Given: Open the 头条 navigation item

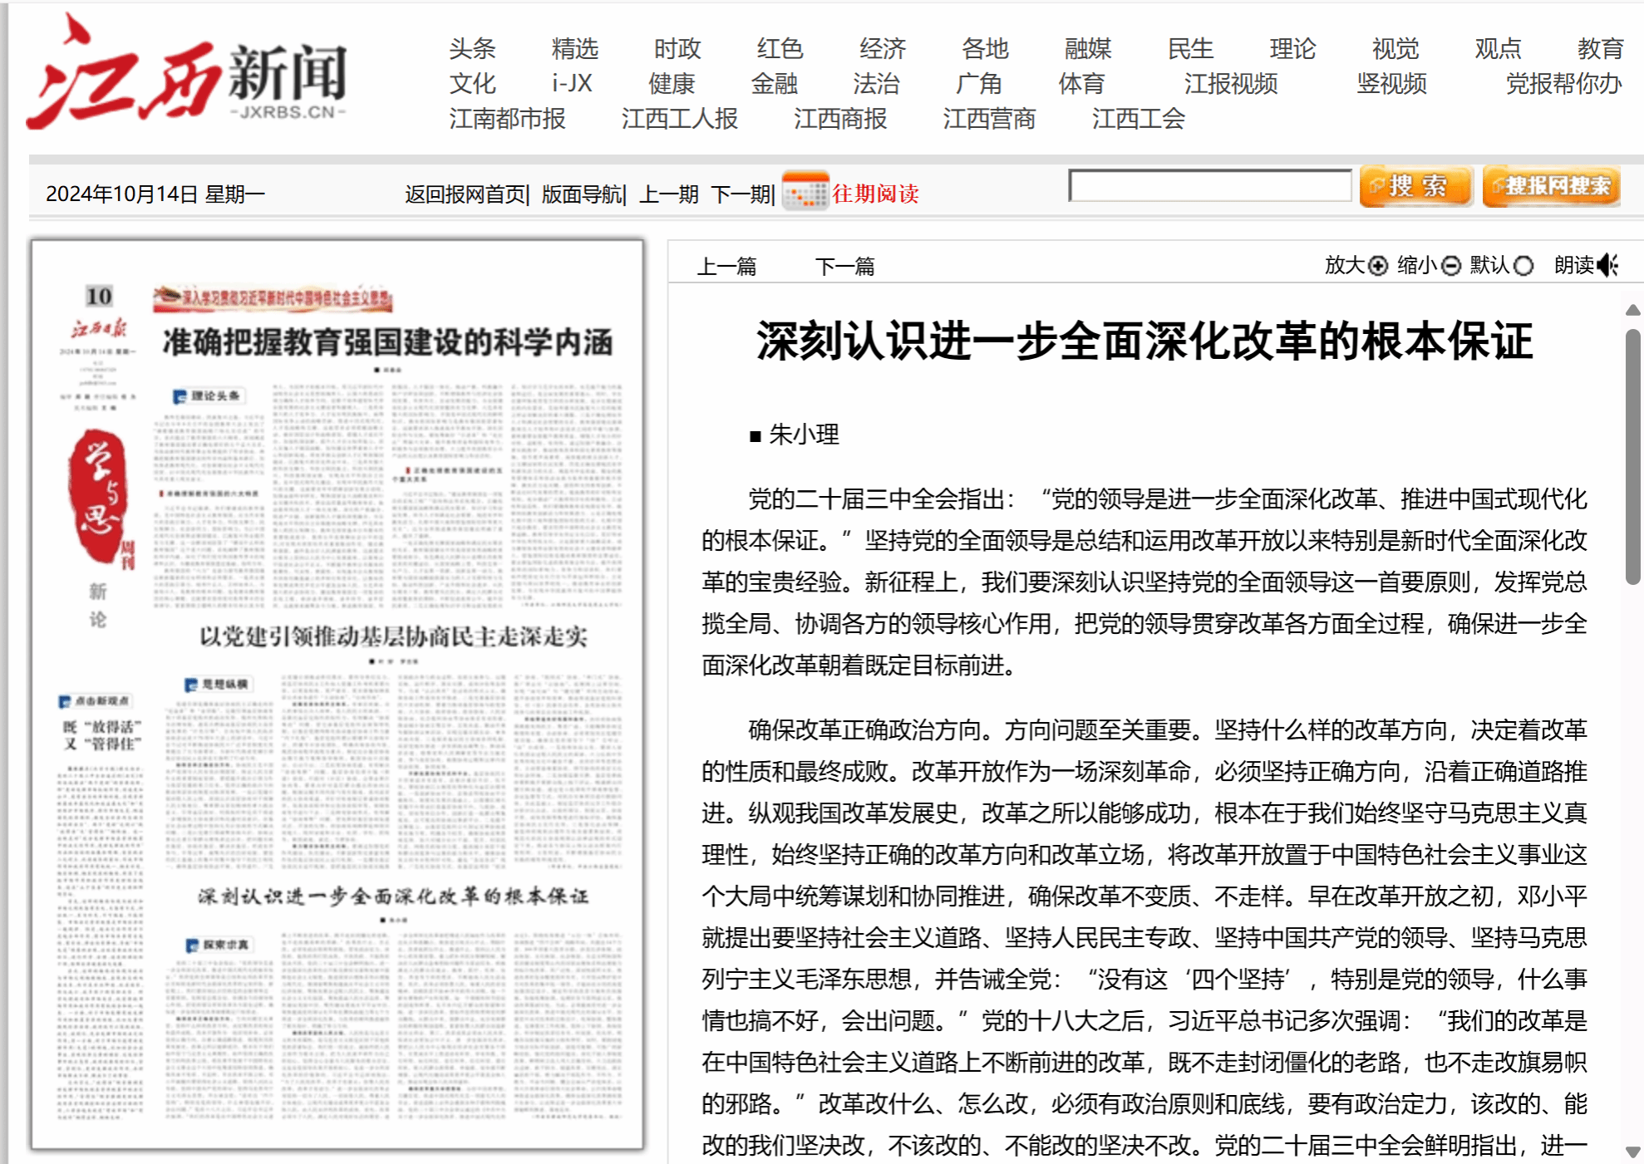Looking at the screenshot, I should (x=472, y=48).
